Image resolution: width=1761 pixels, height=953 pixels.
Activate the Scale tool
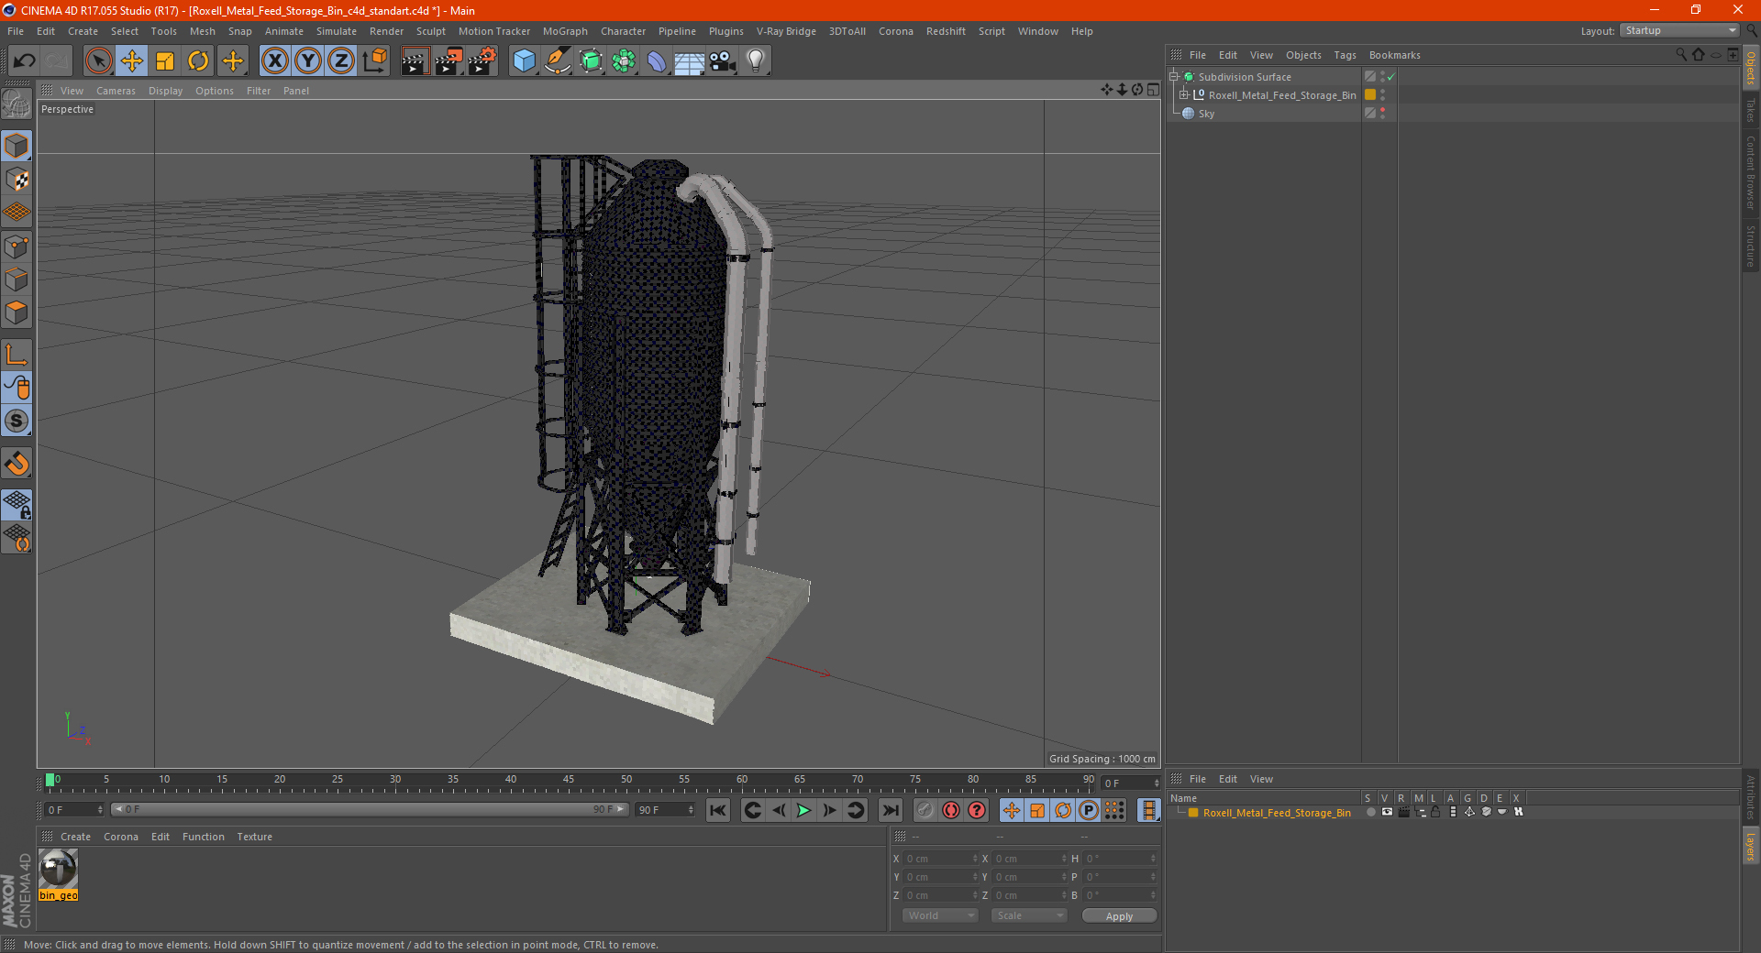click(x=165, y=61)
